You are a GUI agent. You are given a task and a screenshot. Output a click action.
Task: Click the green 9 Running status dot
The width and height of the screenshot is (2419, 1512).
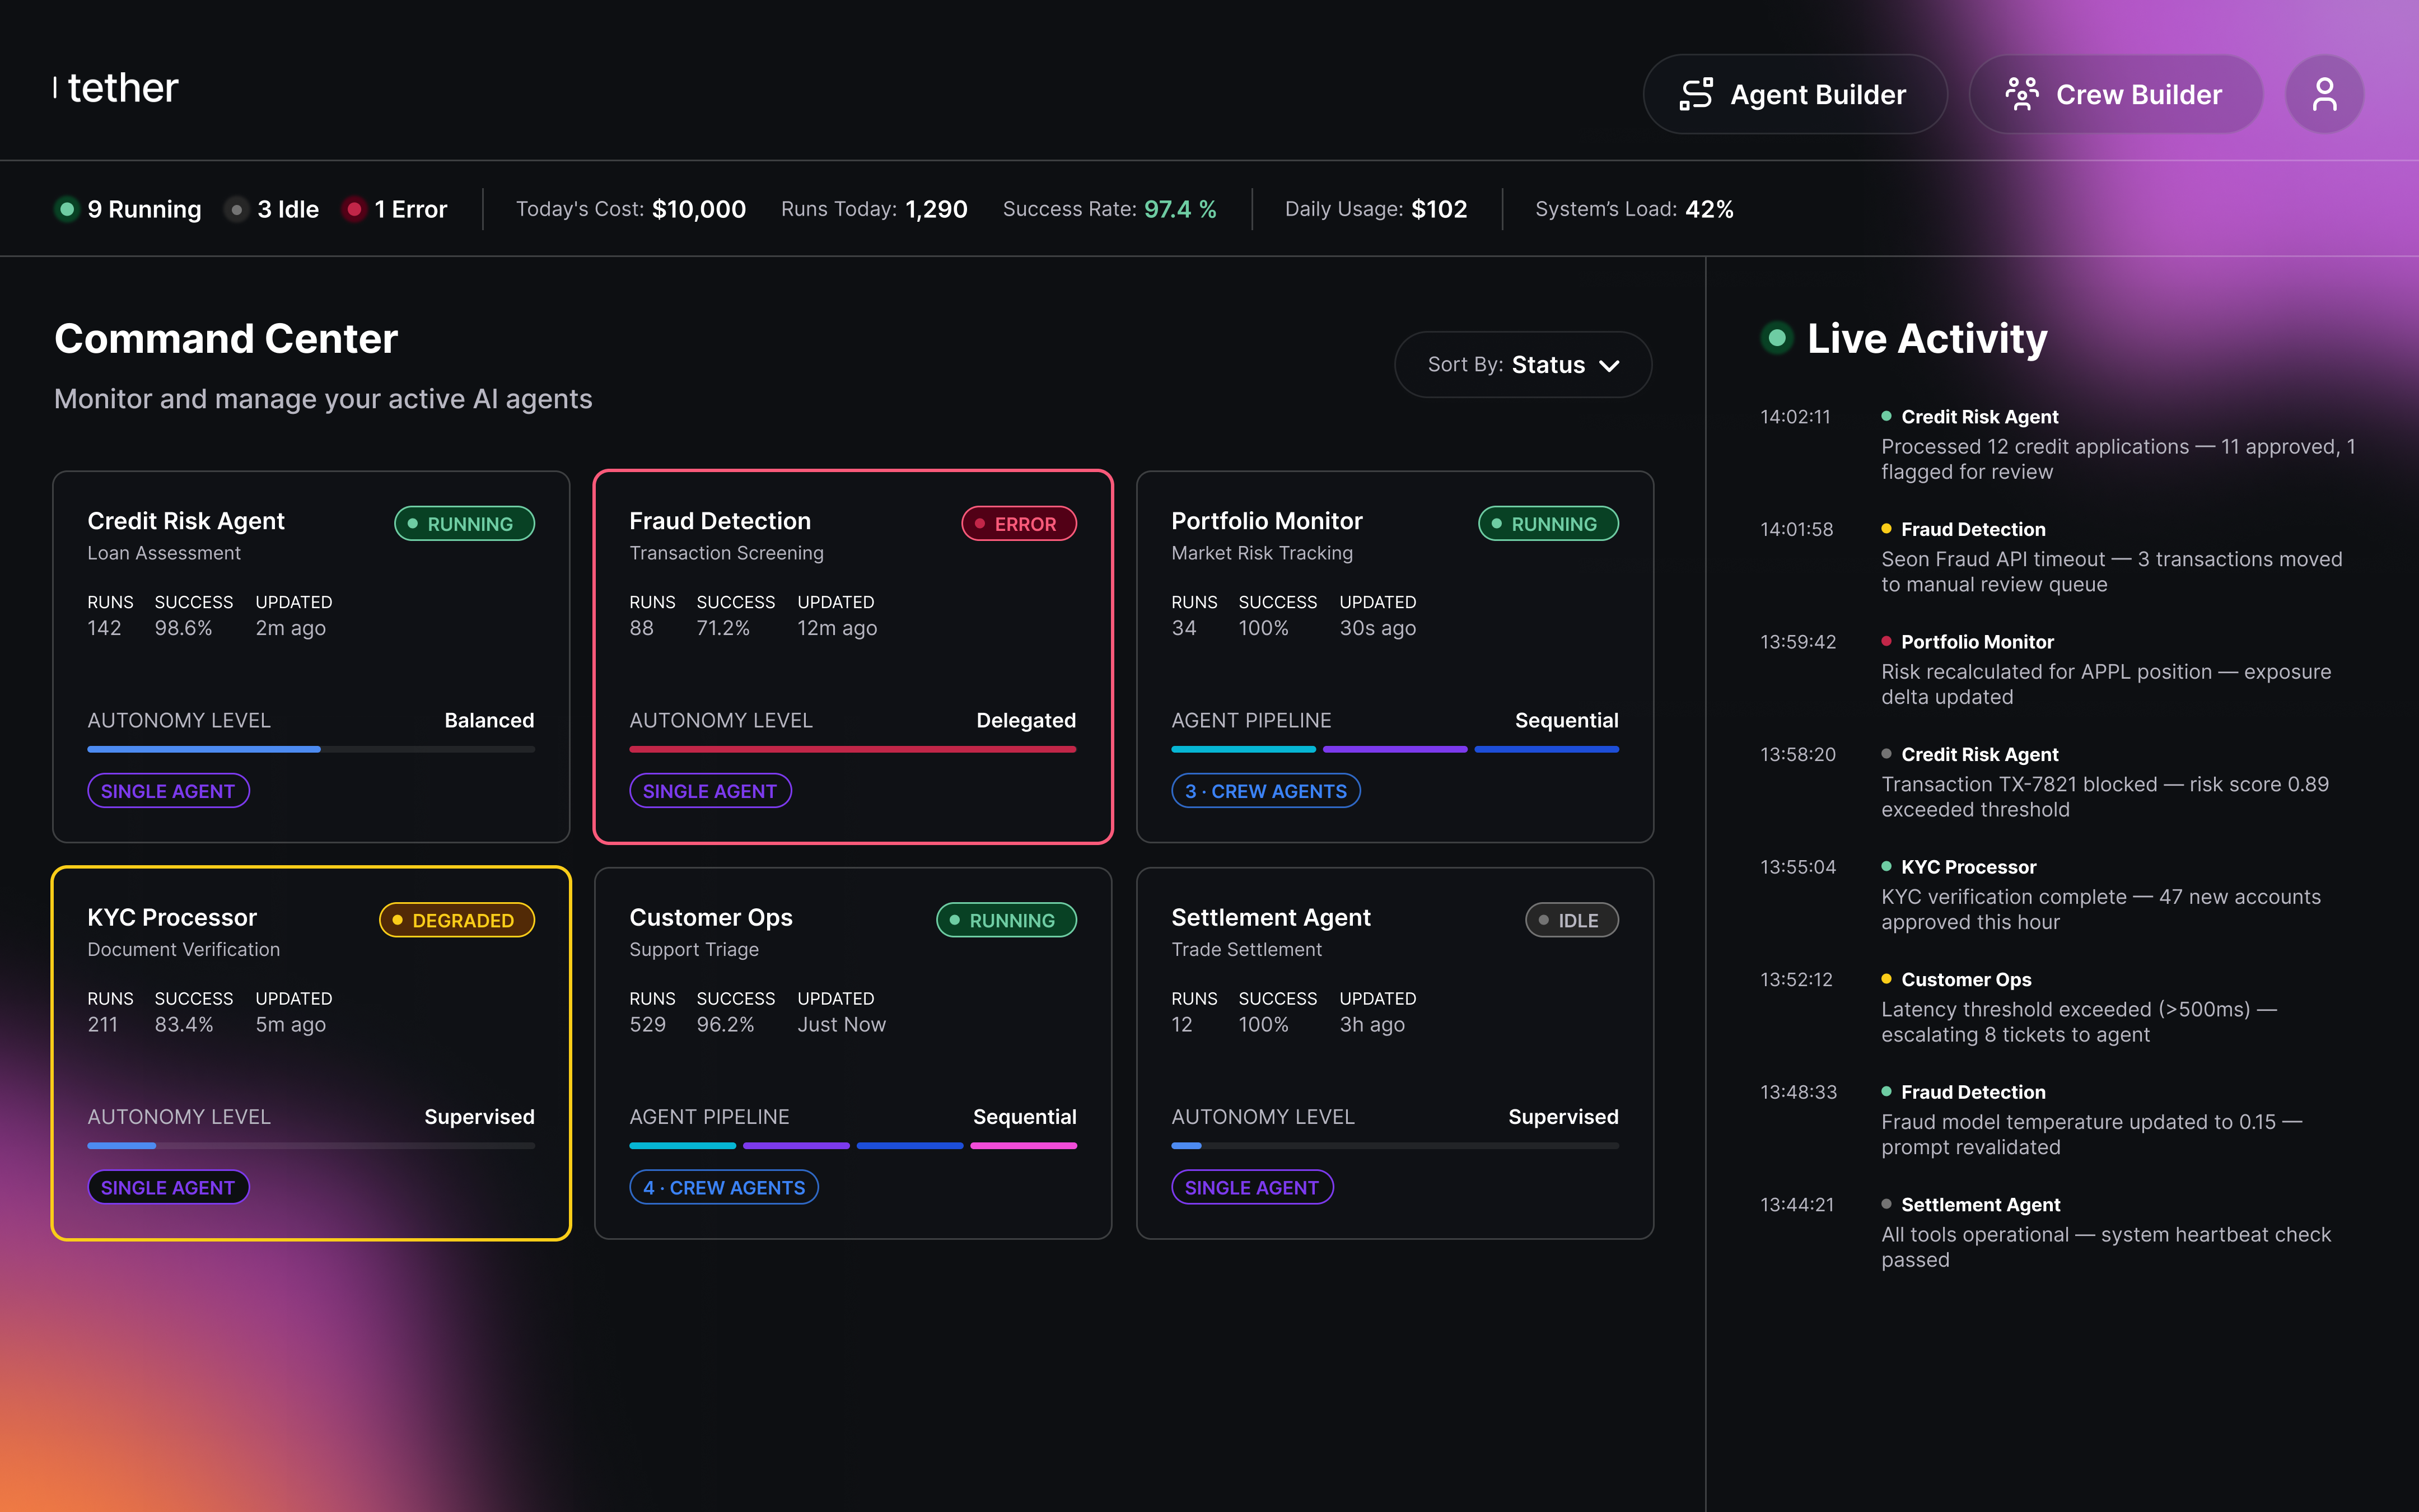coord(67,209)
